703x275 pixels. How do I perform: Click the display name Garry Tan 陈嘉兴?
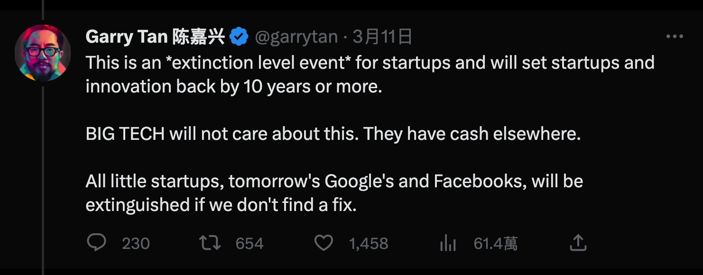(155, 37)
